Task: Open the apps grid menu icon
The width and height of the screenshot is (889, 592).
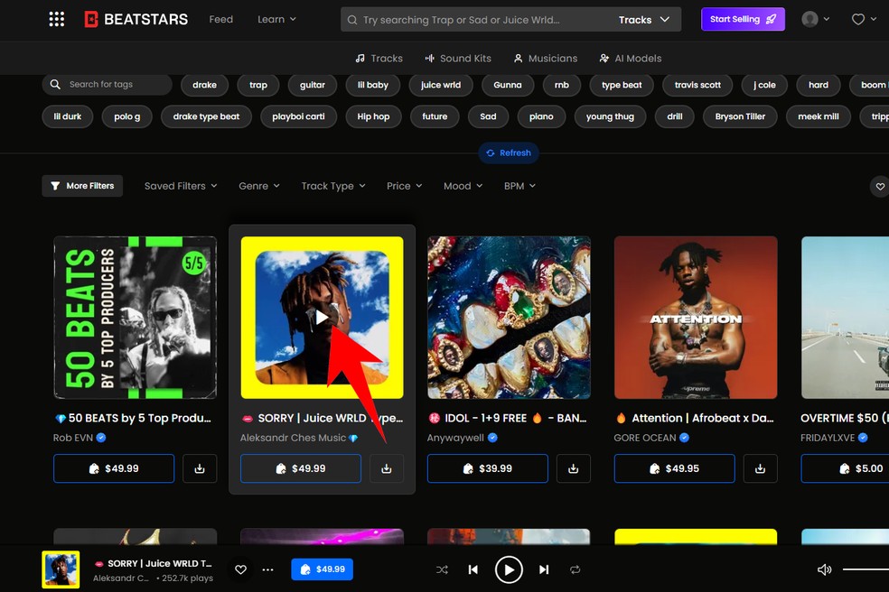Action: [56, 19]
